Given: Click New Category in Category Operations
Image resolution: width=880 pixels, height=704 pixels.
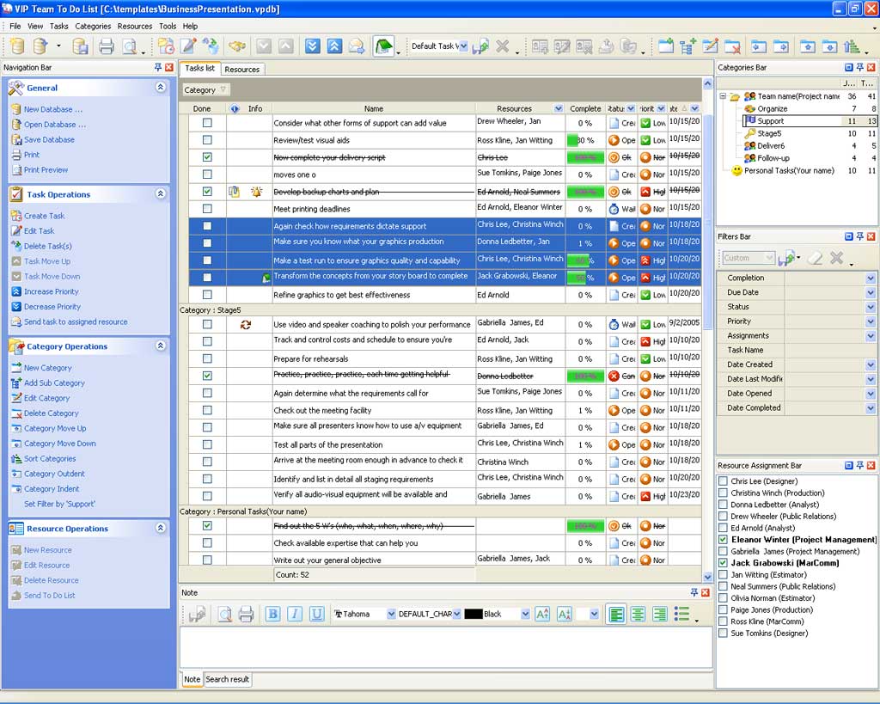Looking at the screenshot, I should [x=47, y=368].
